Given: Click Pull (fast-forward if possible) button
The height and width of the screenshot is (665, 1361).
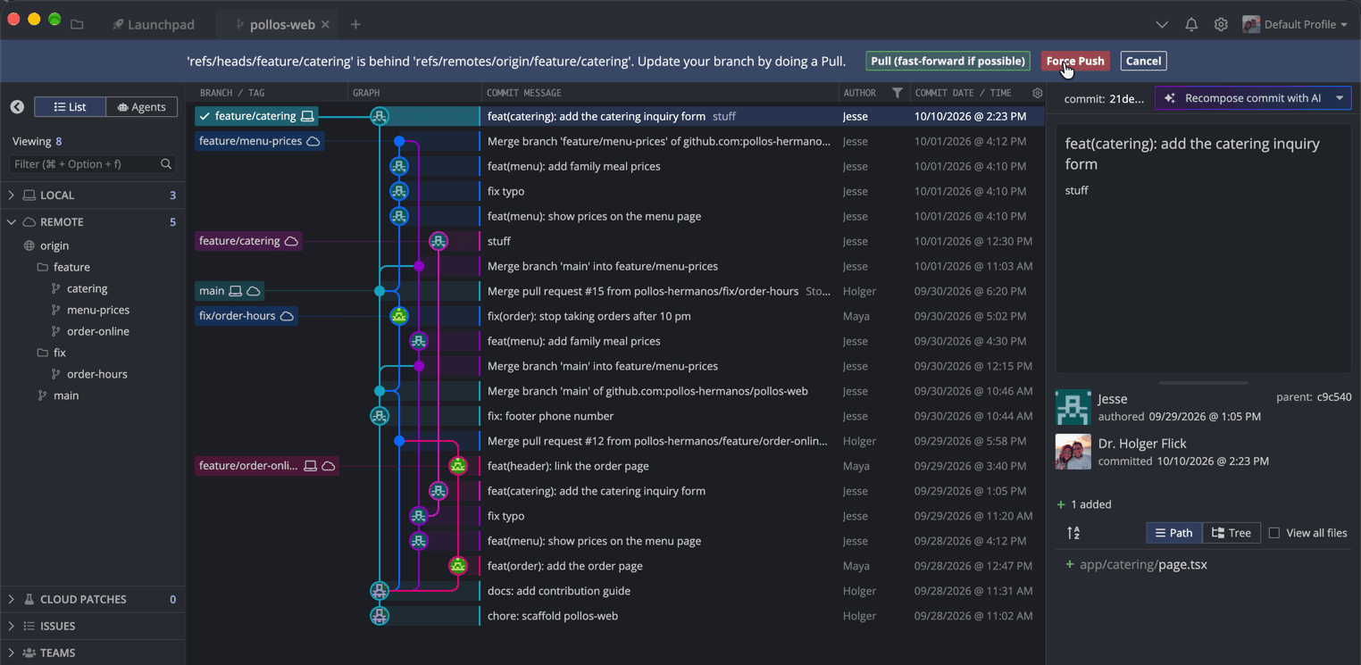Looking at the screenshot, I should (x=948, y=61).
